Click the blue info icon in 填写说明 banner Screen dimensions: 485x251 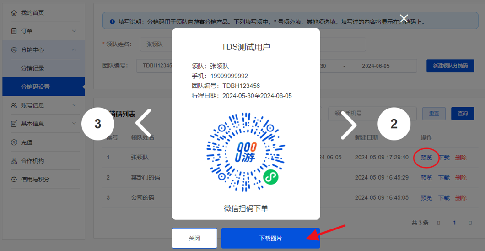(113, 22)
